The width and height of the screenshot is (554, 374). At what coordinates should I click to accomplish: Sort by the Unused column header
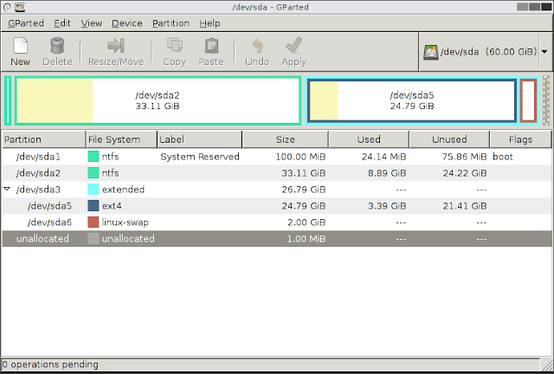coord(449,139)
